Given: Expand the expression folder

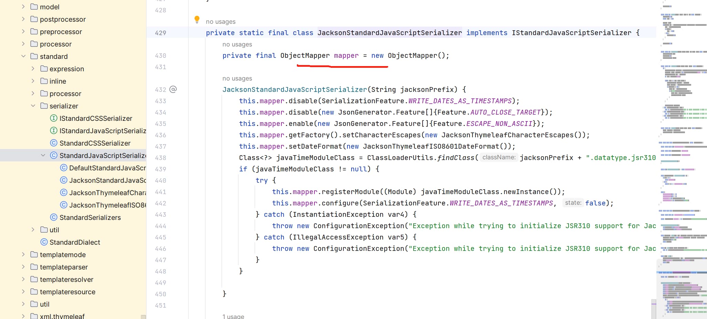Looking at the screenshot, I should point(33,69).
